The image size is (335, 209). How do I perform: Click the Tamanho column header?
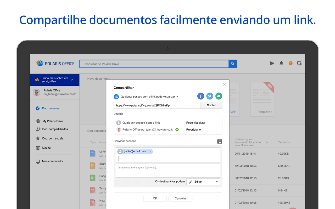pyautogui.click(x=284, y=142)
